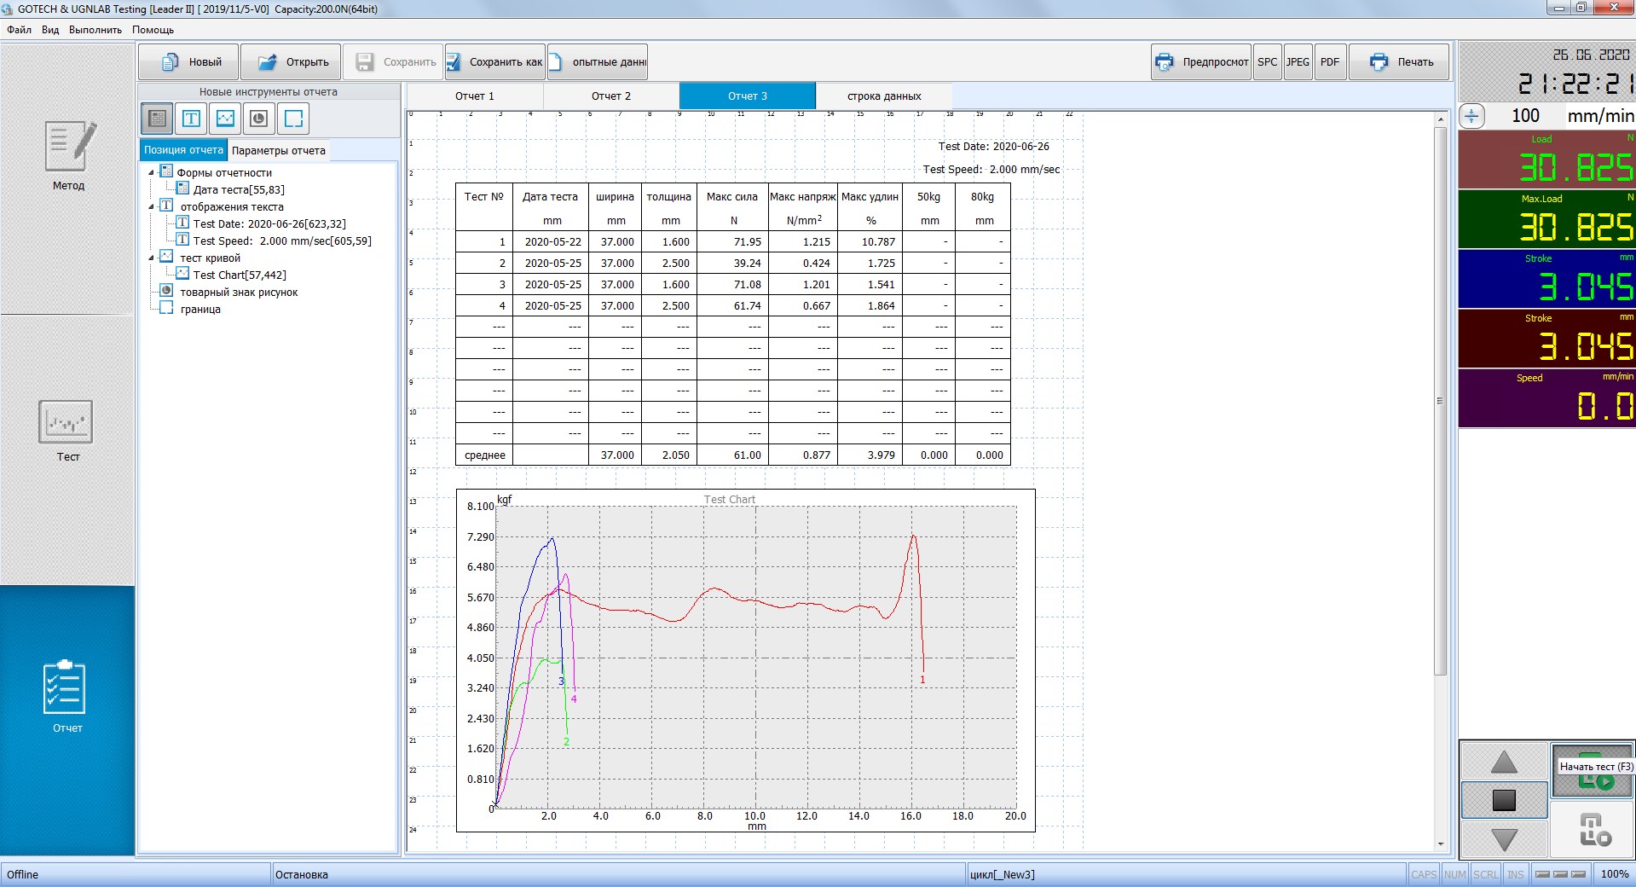The height and width of the screenshot is (887, 1636).
Task: Switch to Отчет 3 tab
Action: tap(748, 96)
